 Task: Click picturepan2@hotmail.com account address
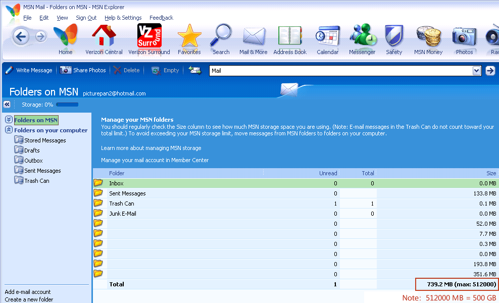[114, 93]
